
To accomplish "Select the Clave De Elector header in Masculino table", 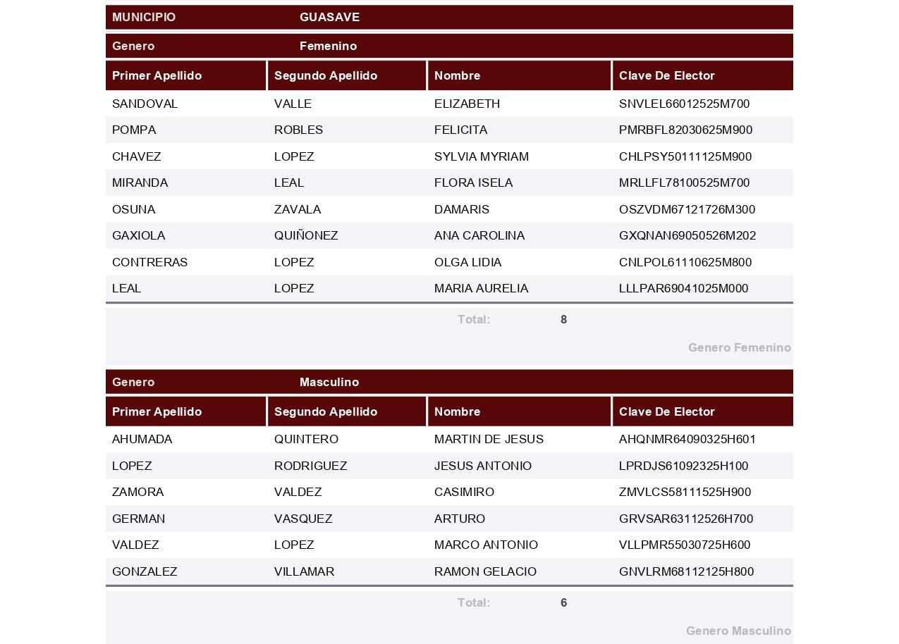I will click(x=702, y=411).
